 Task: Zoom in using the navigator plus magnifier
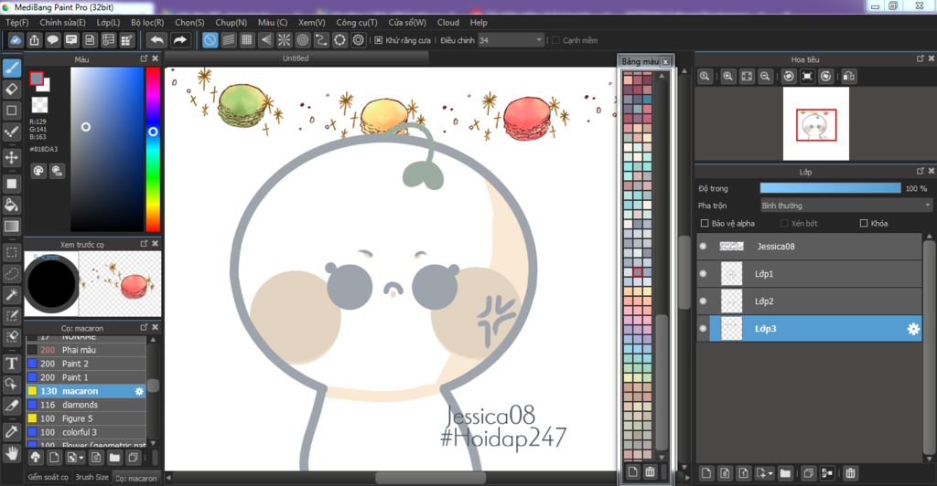pyautogui.click(x=727, y=77)
